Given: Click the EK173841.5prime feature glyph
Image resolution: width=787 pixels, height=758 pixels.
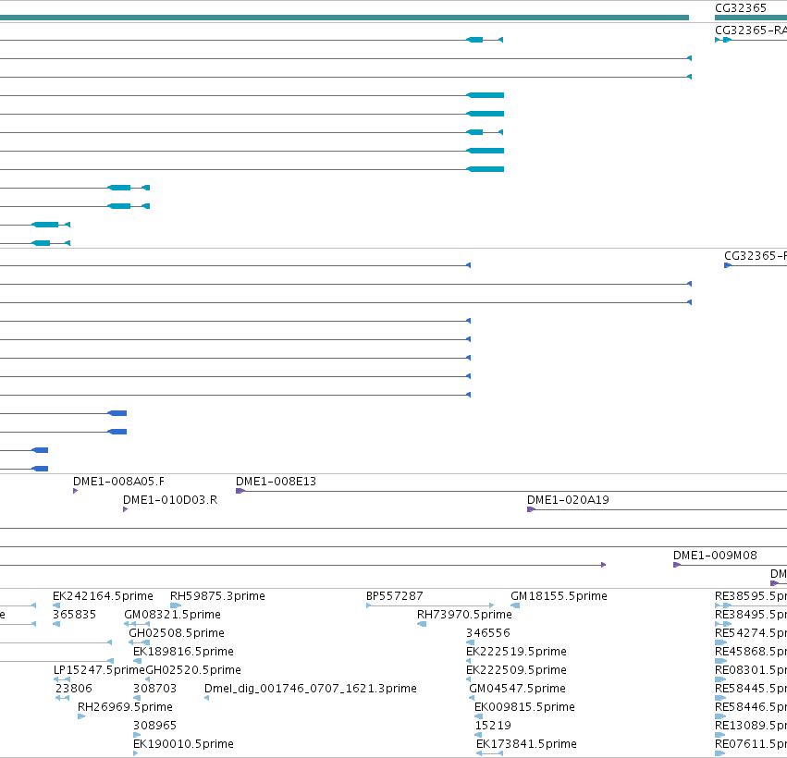Looking at the screenshot, I should pyautogui.click(x=489, y=753).
